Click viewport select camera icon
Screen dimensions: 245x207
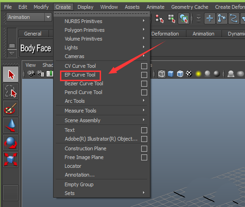pyautogui.click(x=31, y=74)
